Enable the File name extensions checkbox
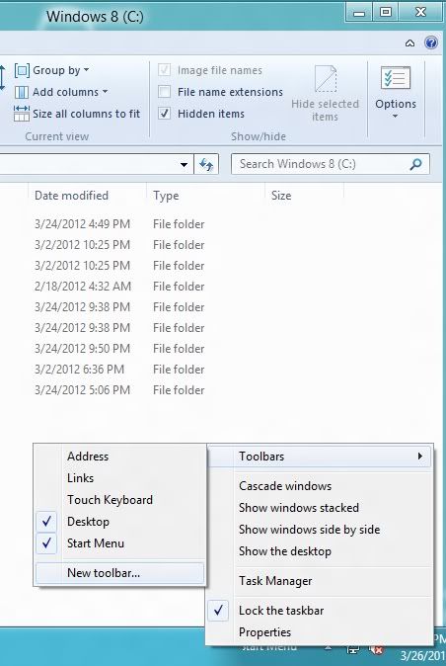The height and width of the screenshot is (666, 446). [164, 91]
